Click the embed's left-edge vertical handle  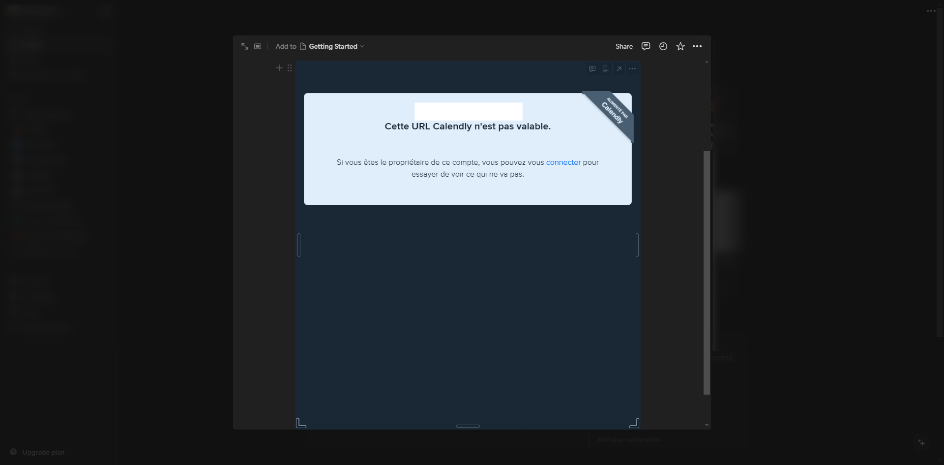click(x=299, y=245)
